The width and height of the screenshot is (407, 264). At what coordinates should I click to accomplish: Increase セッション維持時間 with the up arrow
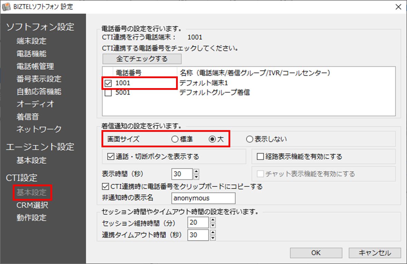213,220
